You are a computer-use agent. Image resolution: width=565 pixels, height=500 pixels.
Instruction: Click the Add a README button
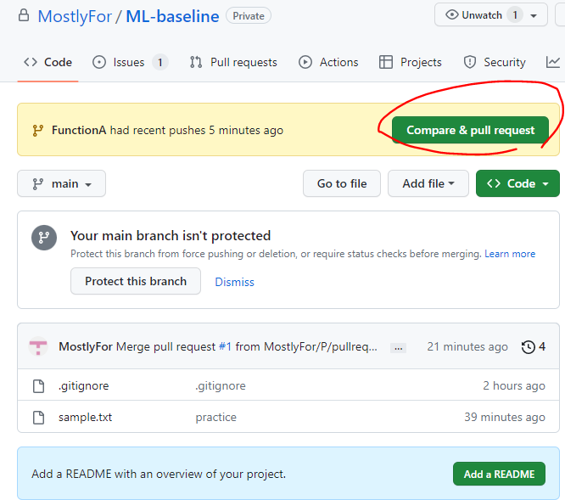(499, 474)
